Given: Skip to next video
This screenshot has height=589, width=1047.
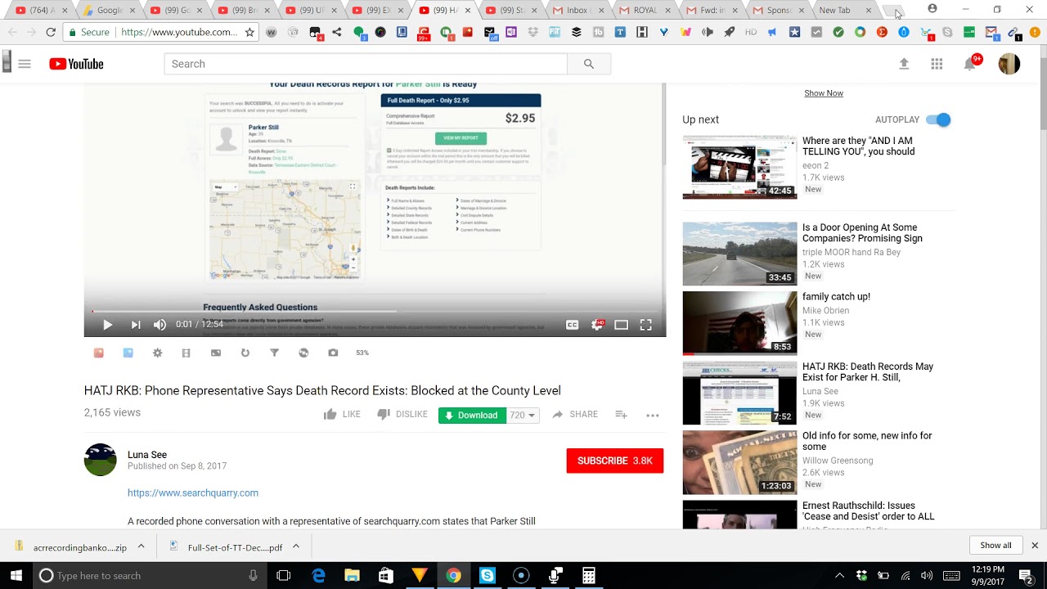Looking at the screenshot, I should click(x=136, y=325).
